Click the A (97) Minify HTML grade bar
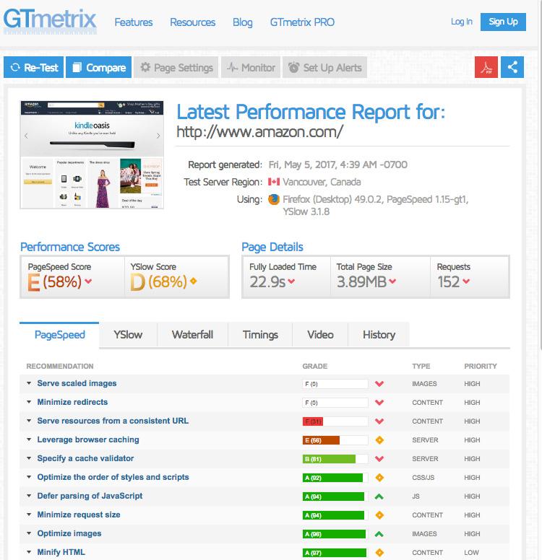The image size is (542, 560). pos(335,553)
